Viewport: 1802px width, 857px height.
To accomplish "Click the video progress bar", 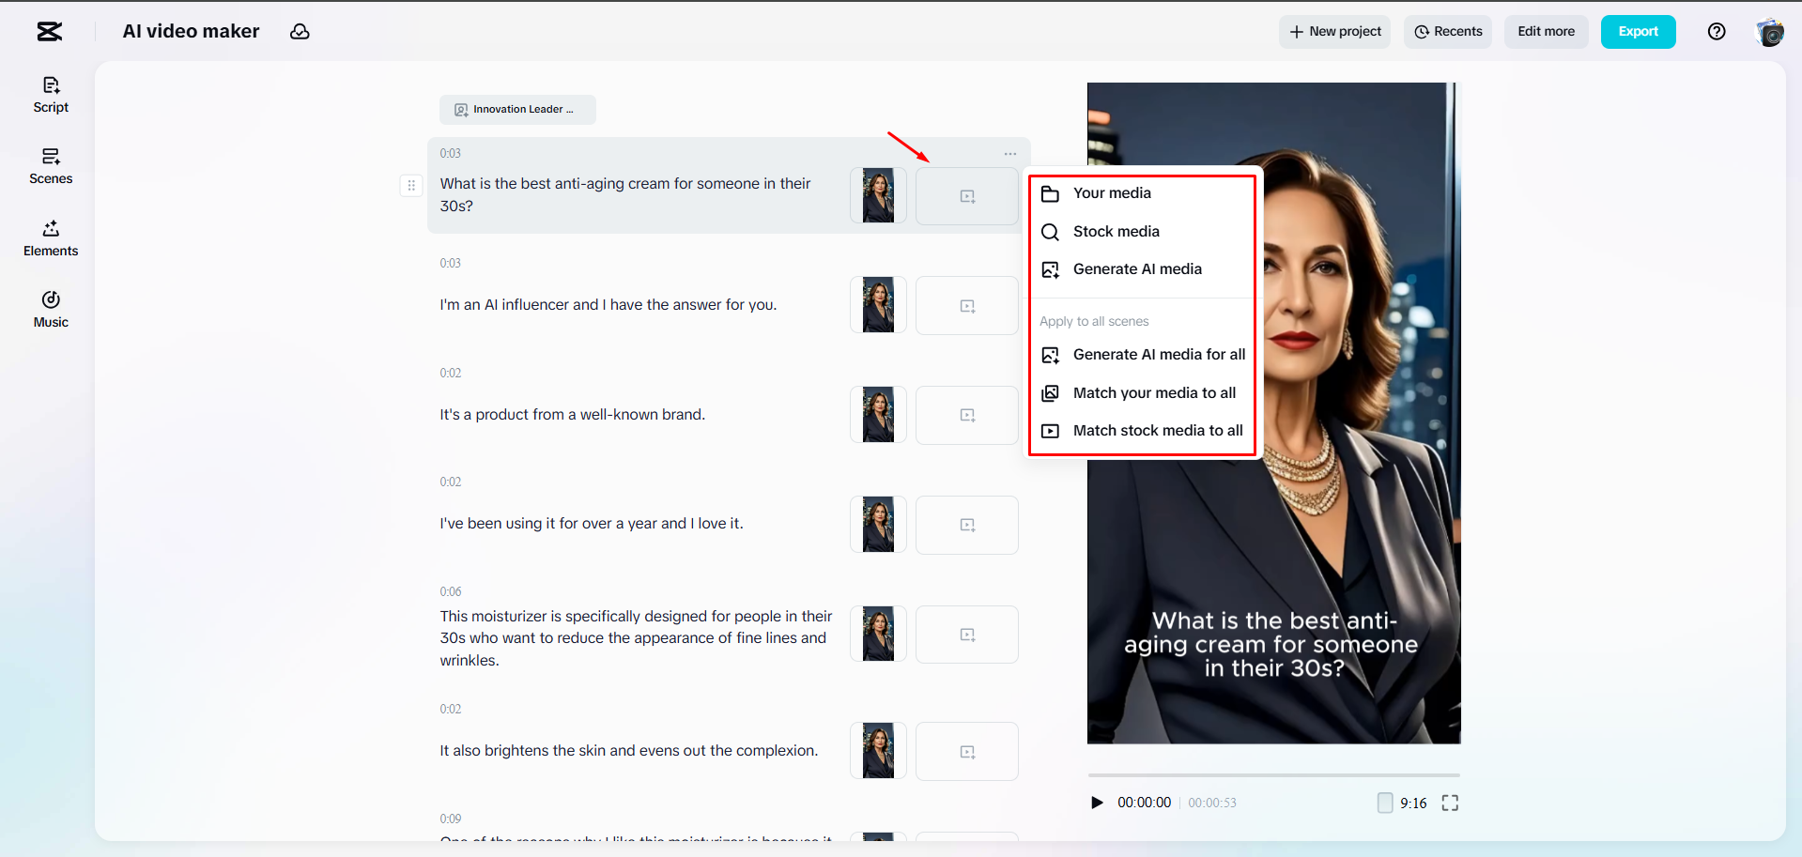I will (1273, 775).
